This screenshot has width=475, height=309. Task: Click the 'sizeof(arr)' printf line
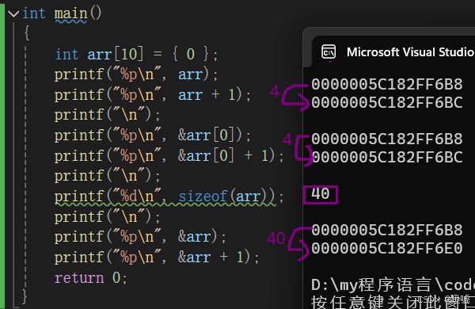(x=169, y=196)
